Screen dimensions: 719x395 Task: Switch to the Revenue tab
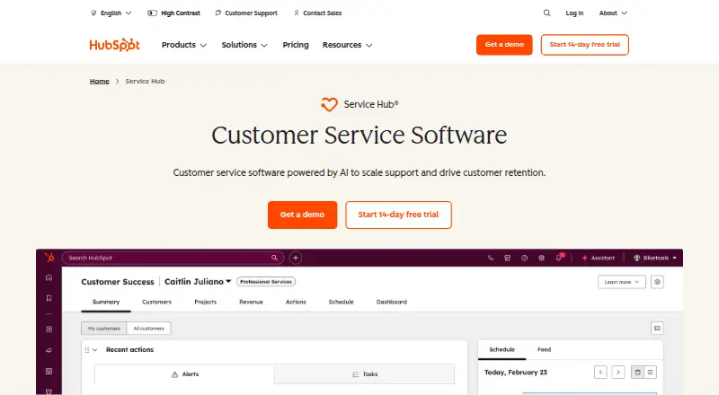pos(252,302)
